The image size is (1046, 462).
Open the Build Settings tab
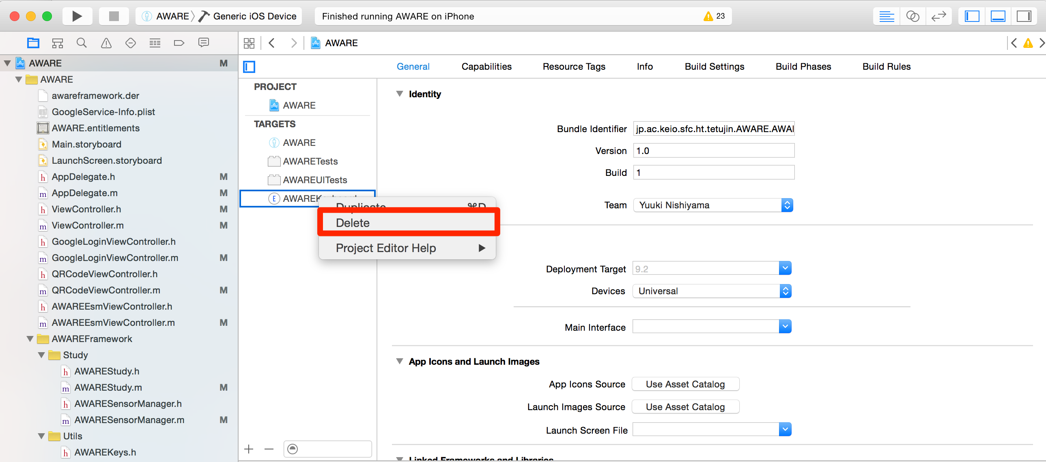[714, 66]
